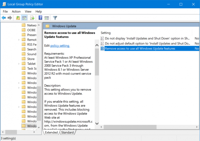Select the Extended tab
Viewport: 200px width, 141px height.
point(52,132)
